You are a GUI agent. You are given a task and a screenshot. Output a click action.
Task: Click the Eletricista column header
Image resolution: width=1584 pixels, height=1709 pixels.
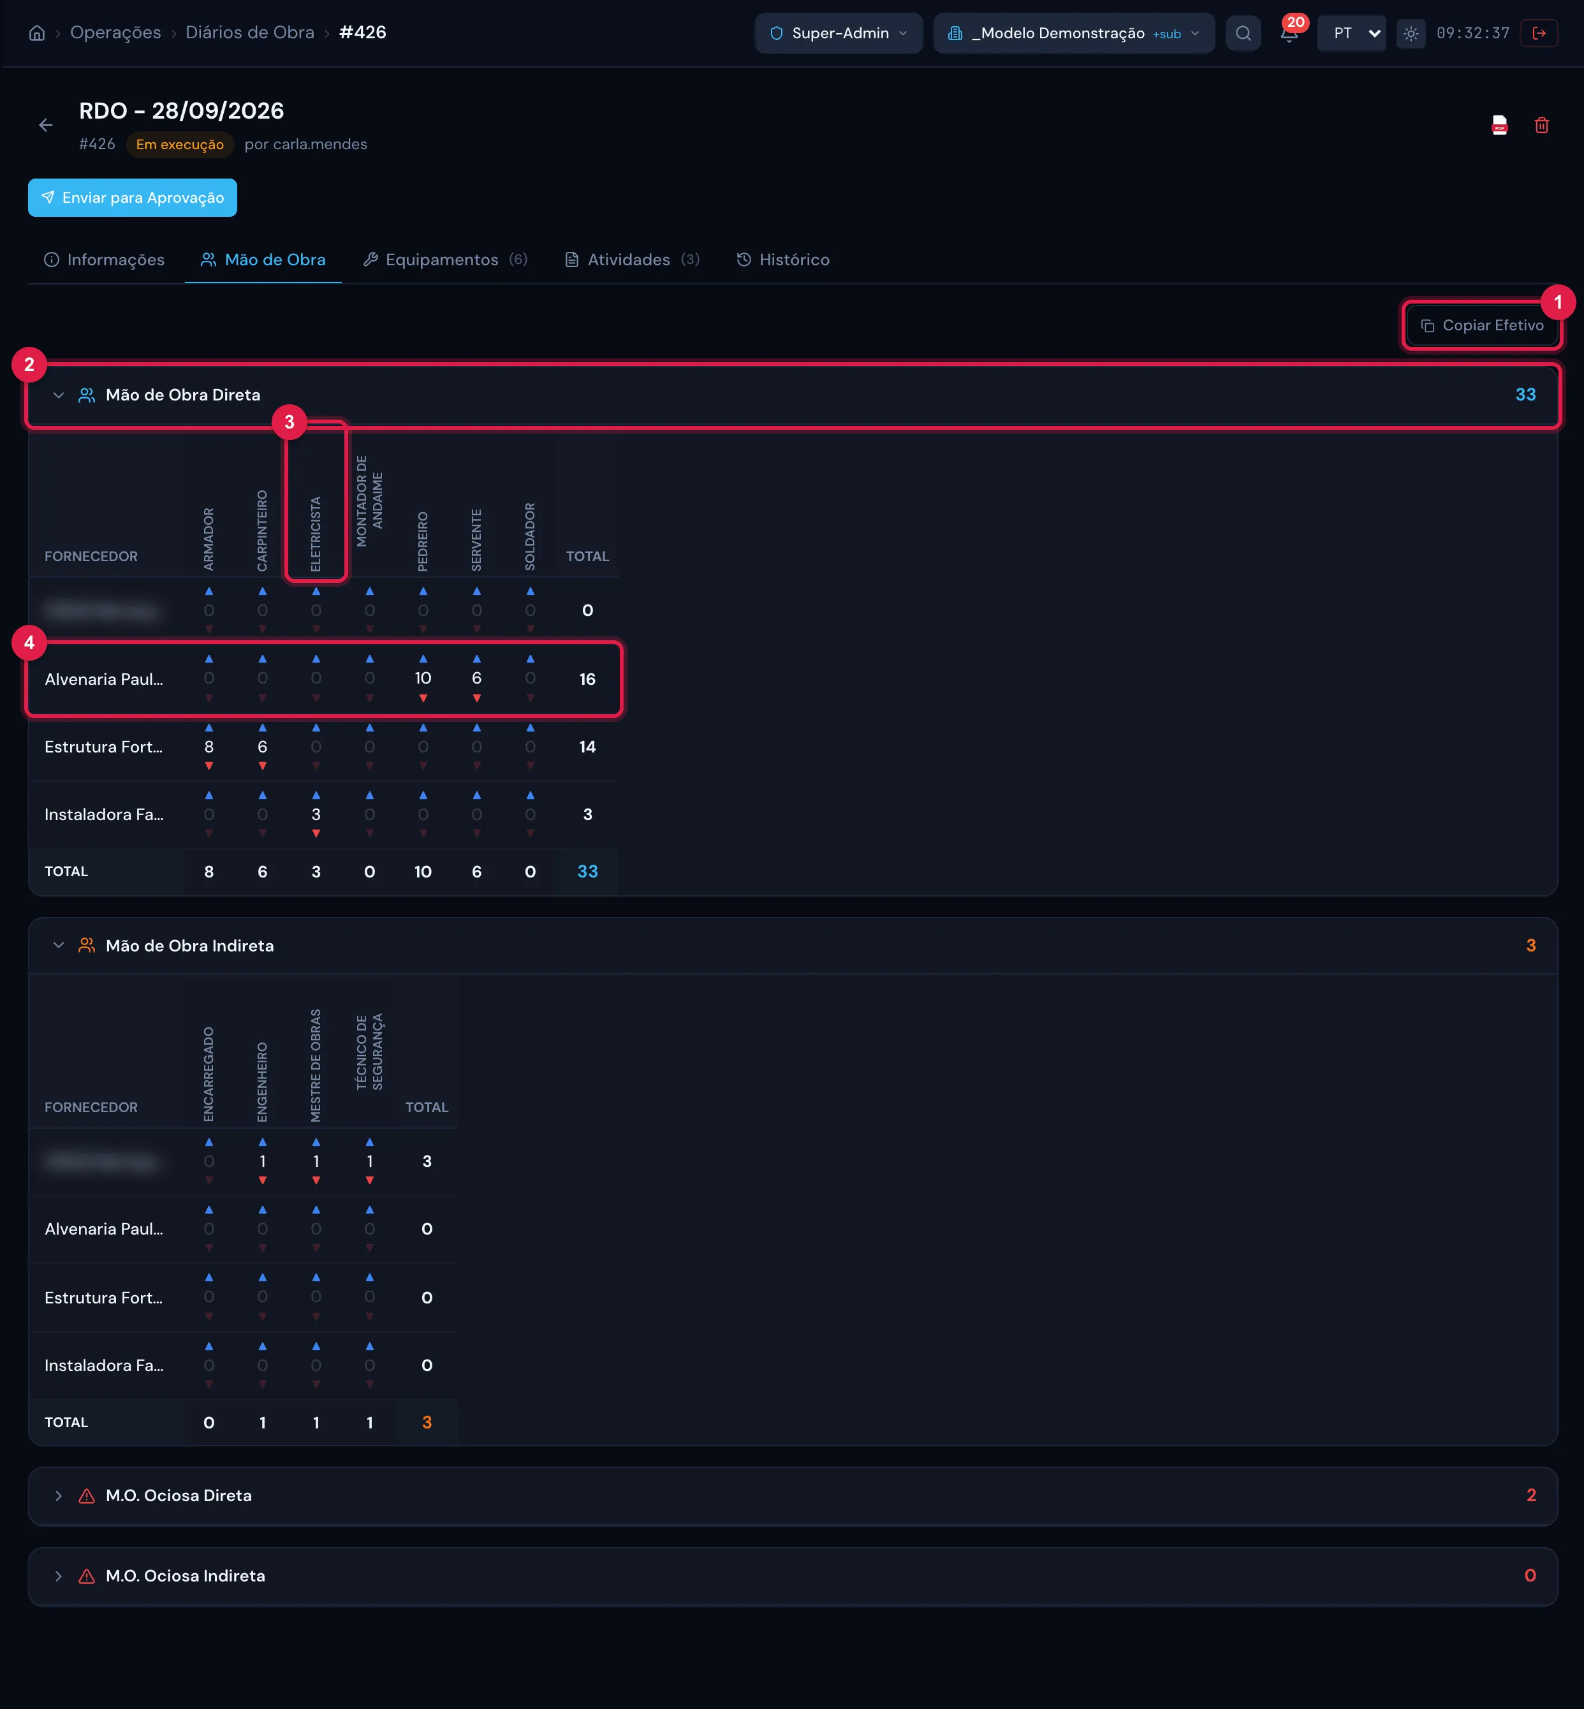coord(316,533)
